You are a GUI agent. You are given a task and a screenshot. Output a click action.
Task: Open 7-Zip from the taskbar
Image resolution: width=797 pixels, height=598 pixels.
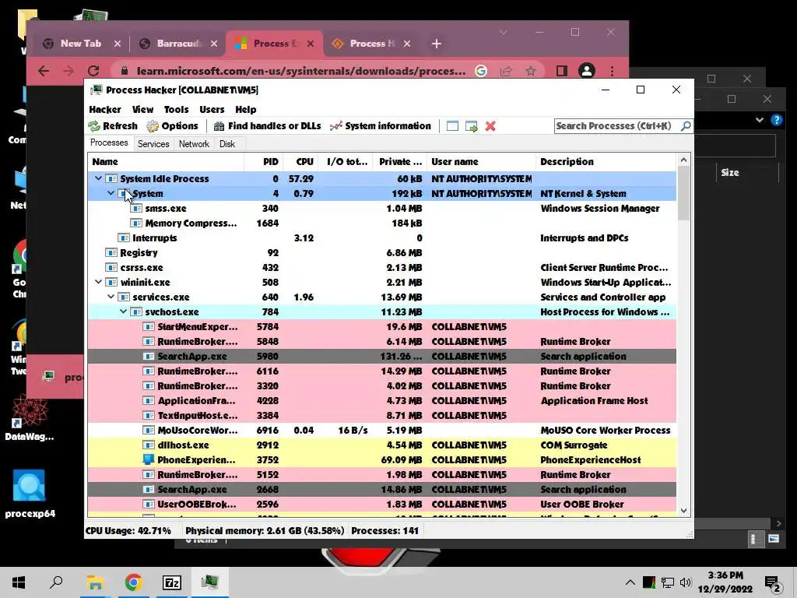click(x=171, y=582)
